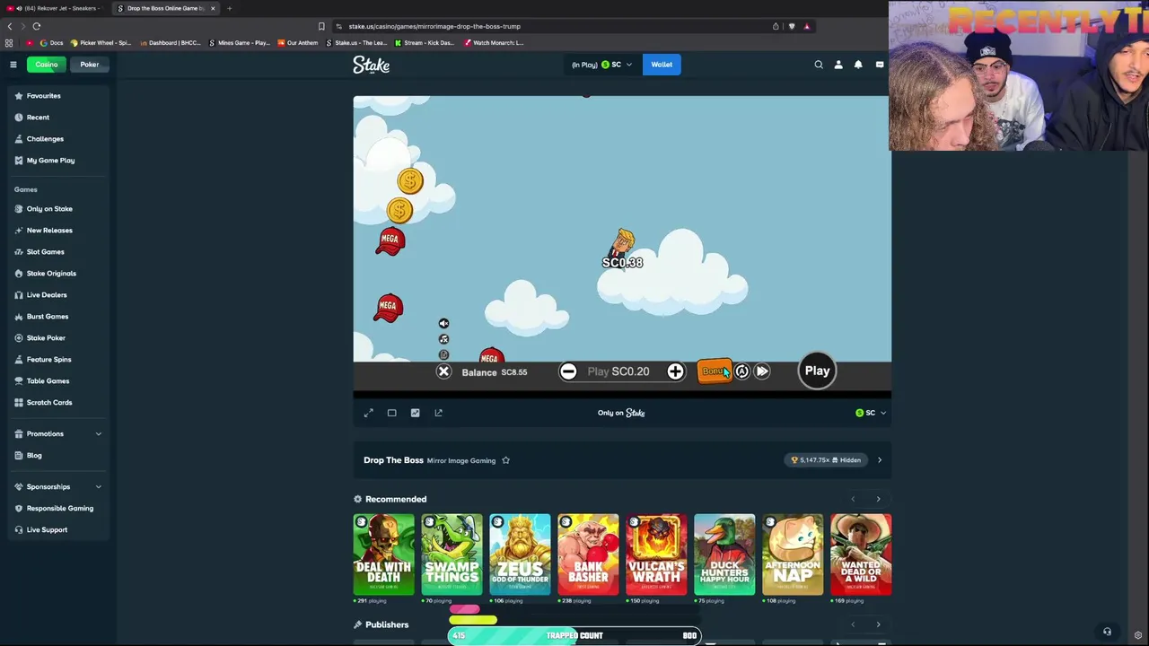Toggle game sound effects icon
The width and height of the screenshot is (1149, 646).
[x=443, y=339]
